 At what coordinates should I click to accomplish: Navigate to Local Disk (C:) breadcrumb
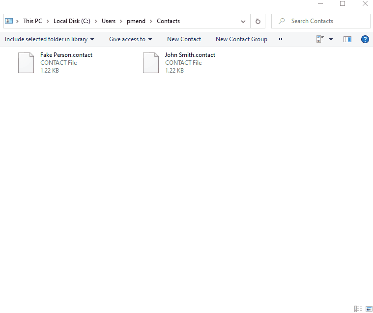pyautogui.click(x=72, y=21)
